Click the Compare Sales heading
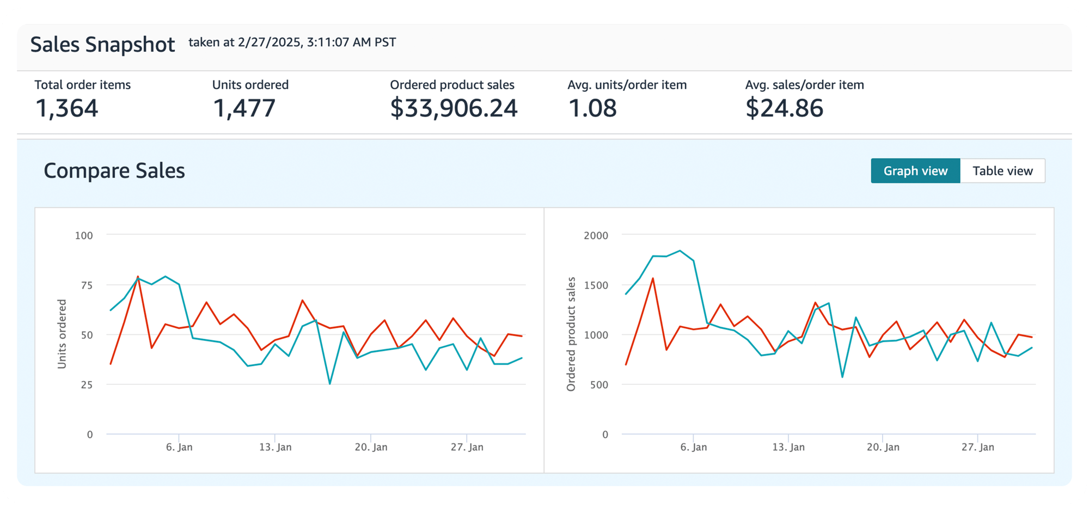1089x514 pixels. pyautogui.click(x=114, y=171)
